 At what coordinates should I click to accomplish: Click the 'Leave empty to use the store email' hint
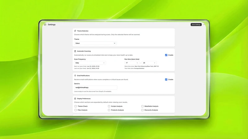93,91
